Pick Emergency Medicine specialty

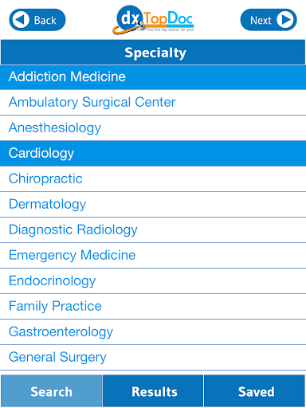pos(153,255)
